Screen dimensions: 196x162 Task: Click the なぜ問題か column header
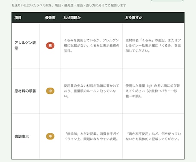pos(72,17)
